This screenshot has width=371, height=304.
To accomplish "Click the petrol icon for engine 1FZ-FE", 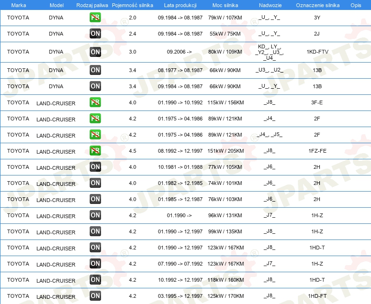I will (x=95, y=151).
